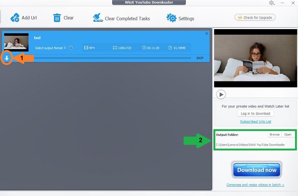Click the large video preview image
The height and width of the screenshot is (196, 298).
(256, 58)
